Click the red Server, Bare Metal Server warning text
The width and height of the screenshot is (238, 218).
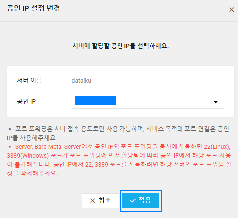tap(119, 160)
